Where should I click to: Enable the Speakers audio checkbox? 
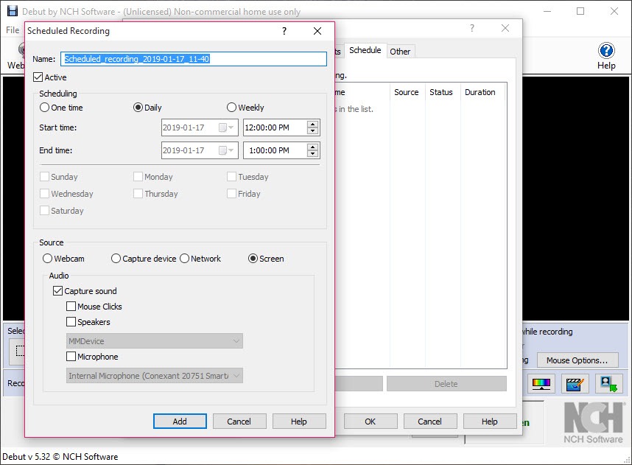point(71,322)
